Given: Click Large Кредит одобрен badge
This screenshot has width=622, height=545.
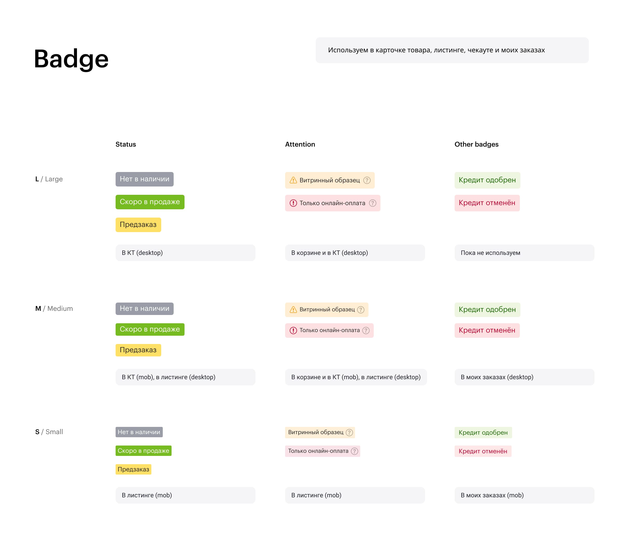Looking at the screenshot, I should coord(487,180).
